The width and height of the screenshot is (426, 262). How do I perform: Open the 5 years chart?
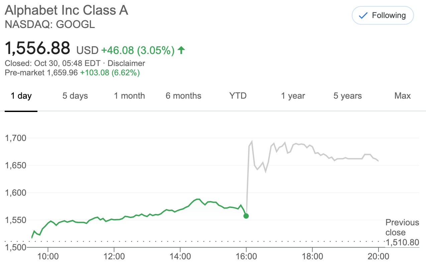tap(347, 96)
